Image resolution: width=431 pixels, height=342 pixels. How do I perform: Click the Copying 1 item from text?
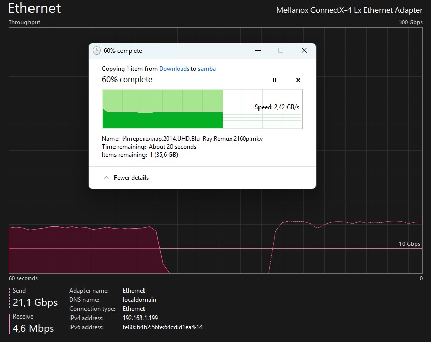pos(130,69)
